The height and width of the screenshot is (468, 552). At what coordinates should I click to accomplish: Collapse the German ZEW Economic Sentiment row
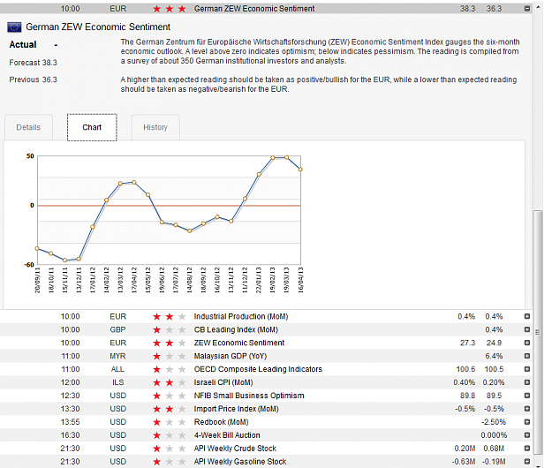[x=527, y=9]
